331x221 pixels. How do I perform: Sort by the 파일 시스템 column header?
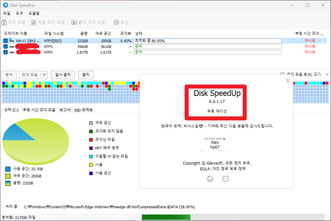pos(54,33)
